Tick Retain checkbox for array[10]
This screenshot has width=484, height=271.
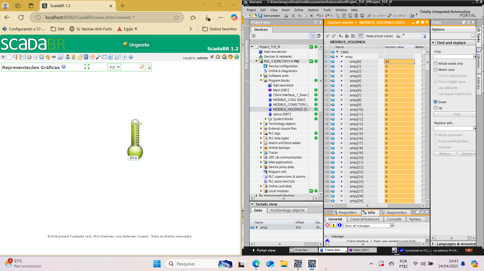click(423, 109)
